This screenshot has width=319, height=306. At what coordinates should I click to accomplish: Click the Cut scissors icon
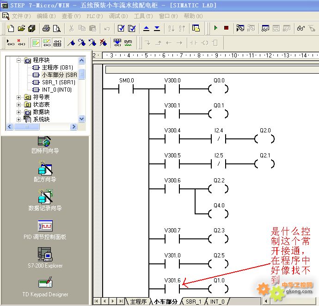[x=71, y=28]
